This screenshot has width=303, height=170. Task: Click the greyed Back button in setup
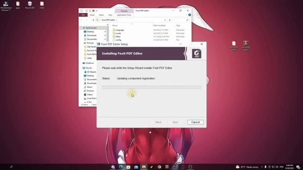point(158,122)
